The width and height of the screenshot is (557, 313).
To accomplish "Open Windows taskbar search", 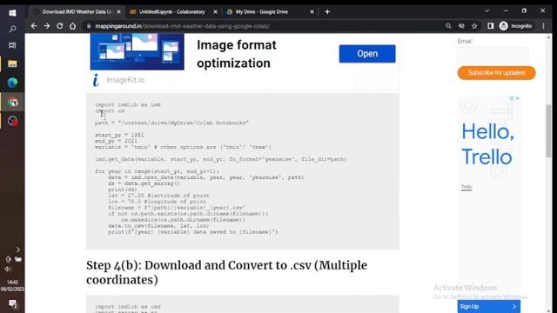I will [12, 29].
